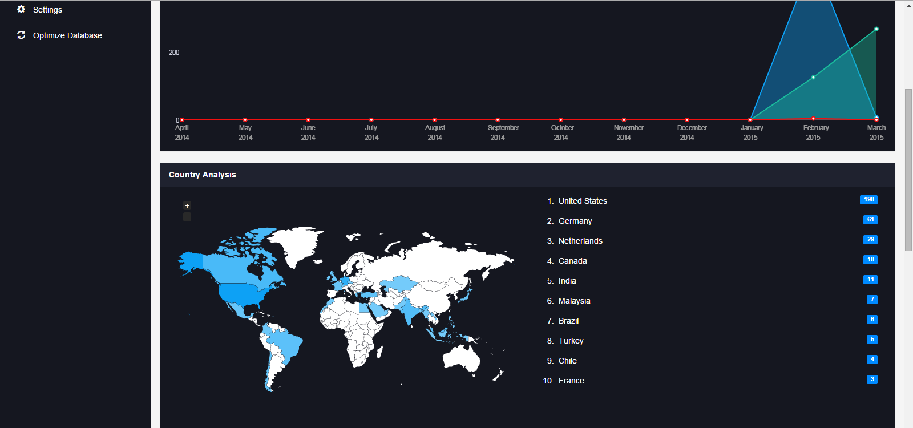Click the scrollbar up arrow
Screen dimensions: 913x428
point(908,5)
